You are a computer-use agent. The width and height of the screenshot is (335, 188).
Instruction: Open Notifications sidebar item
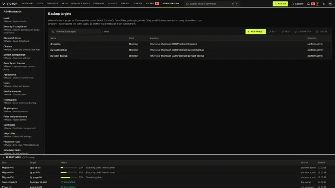22,101
